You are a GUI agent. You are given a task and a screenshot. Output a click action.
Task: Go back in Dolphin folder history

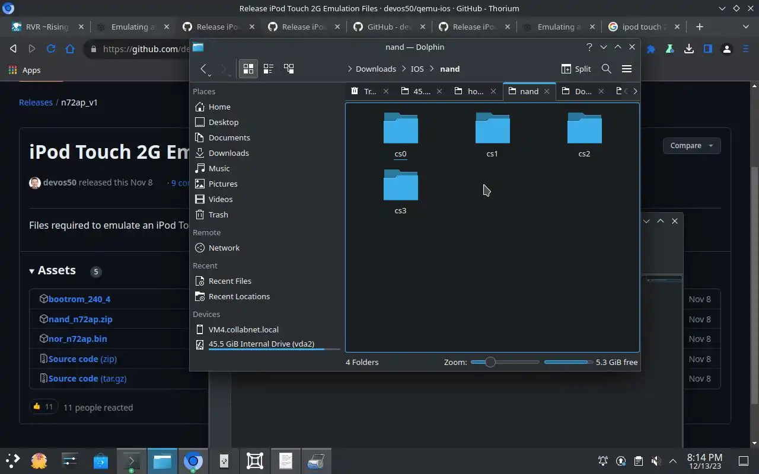point(203,69)
